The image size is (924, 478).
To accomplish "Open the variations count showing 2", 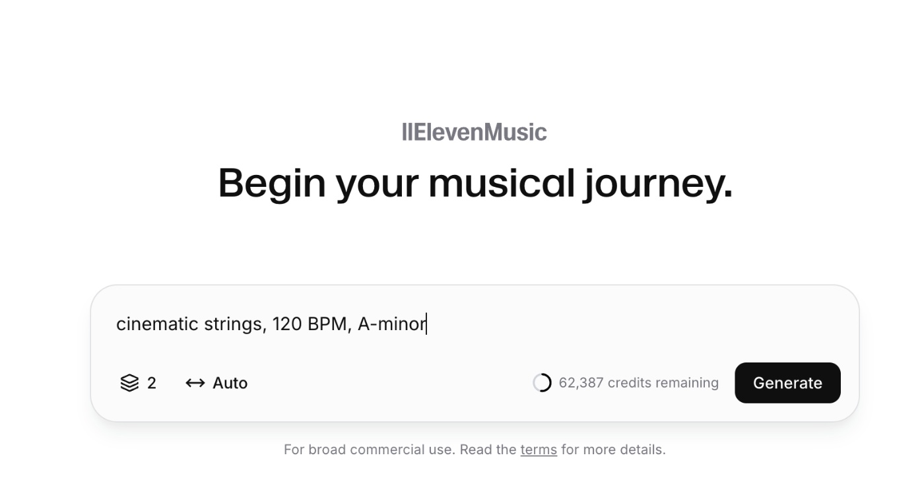I will click(152, 383).
